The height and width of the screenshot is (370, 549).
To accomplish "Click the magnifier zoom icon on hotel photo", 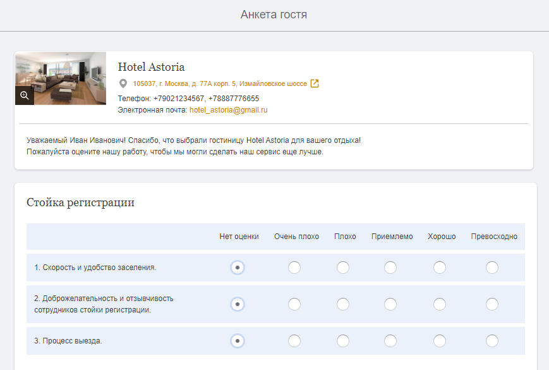I will pos(25,96).
